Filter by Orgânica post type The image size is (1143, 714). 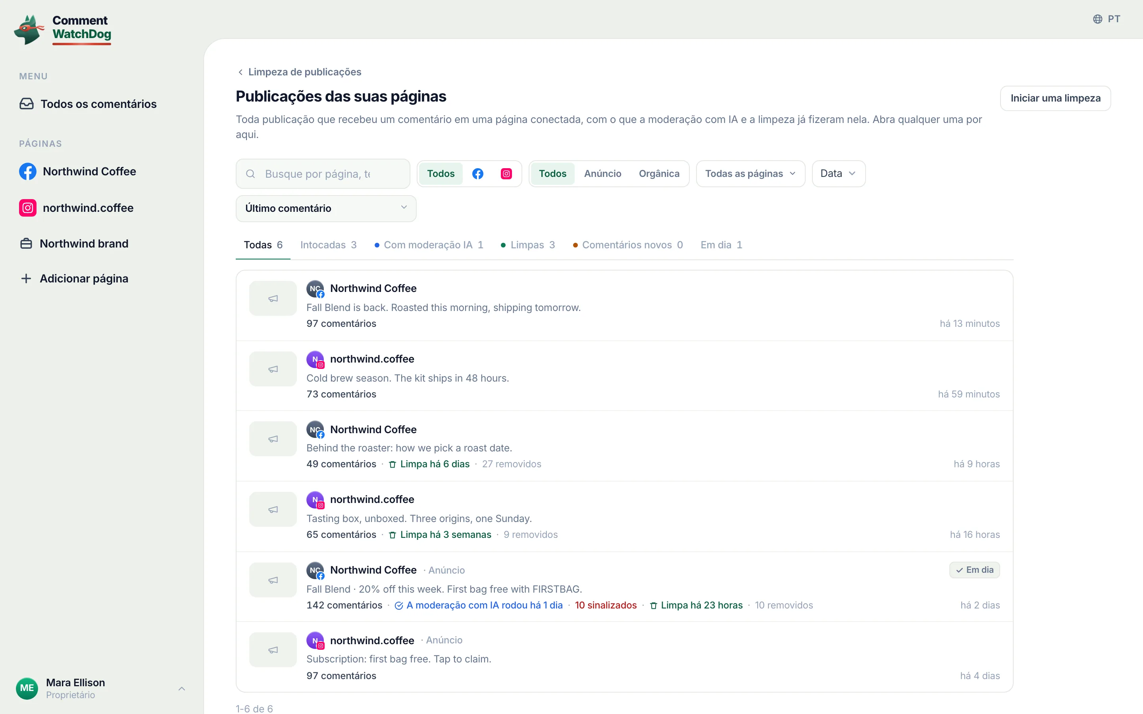click(659, 174)
